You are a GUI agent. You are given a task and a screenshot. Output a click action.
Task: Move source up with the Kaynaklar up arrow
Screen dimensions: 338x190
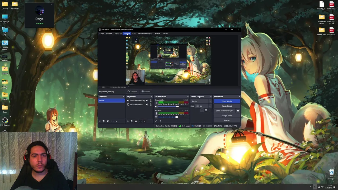pos(140,121)
